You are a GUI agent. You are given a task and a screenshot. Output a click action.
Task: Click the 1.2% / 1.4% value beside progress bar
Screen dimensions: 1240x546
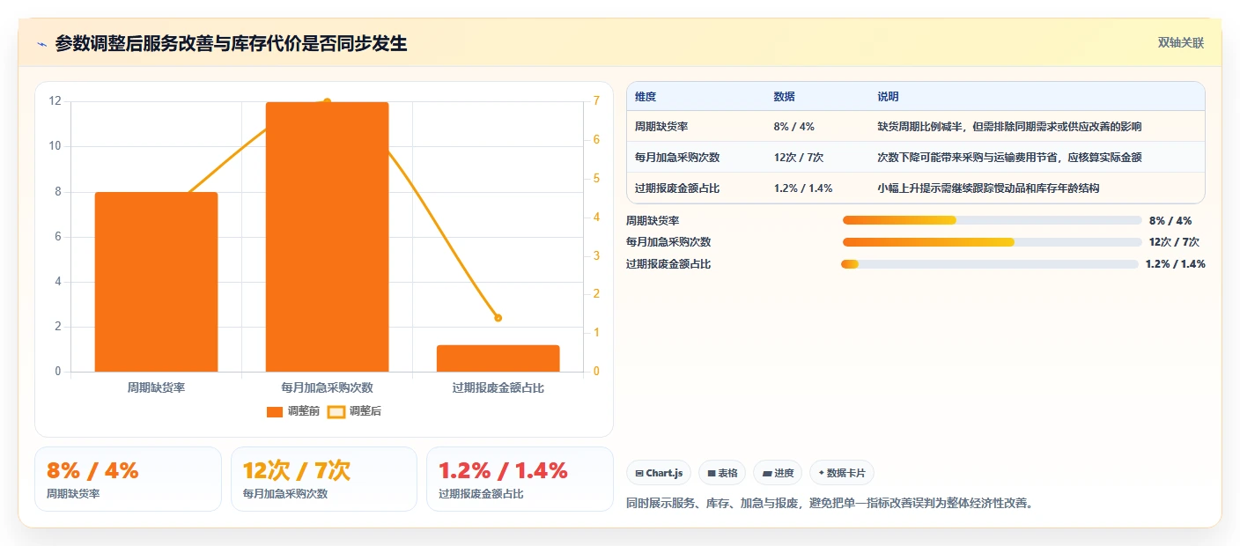[x=1176, y=264]
